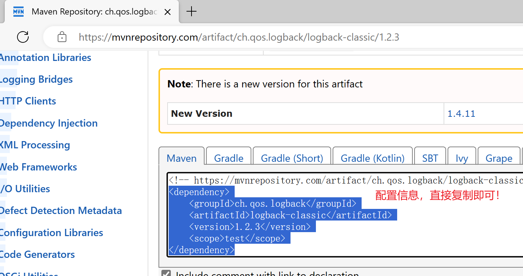Open I/O Utilities category
Screen dimensions: 523x276
click(25, 189)
